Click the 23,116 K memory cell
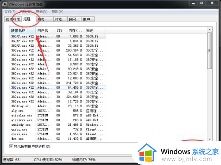The width and height of the screenshot is (221, 165). (75, 106)
